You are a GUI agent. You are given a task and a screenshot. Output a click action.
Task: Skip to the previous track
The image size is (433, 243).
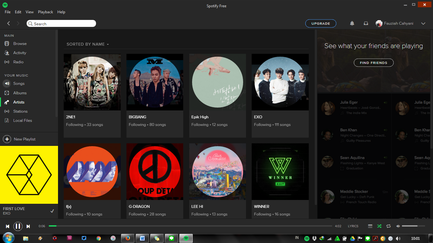(x=8, y=226)
